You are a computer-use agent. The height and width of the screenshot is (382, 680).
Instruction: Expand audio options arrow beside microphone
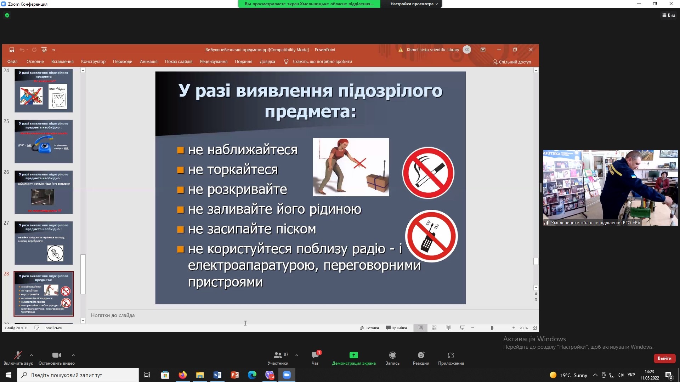[32, 355]
